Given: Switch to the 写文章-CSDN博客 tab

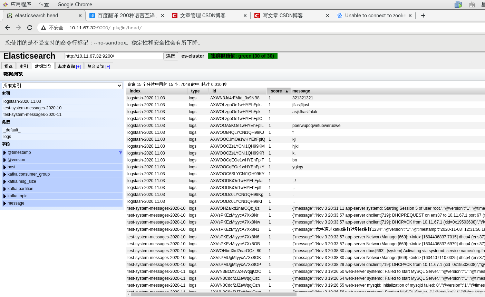Looking at the screenshot, I should [292, 16].
